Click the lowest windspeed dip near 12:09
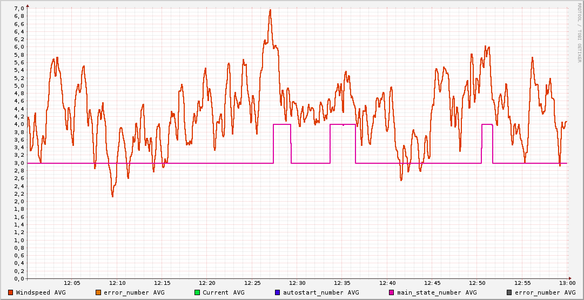This screenshot has height=300, width=584. pyautogui.click(x=112, y=196)
